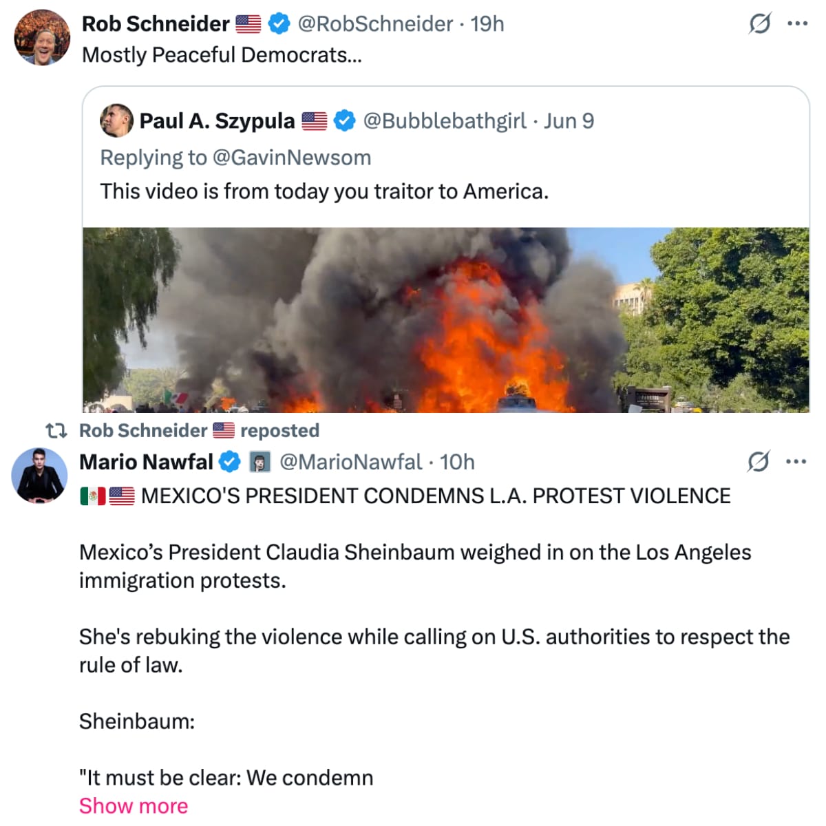This screenshot has width=826, height=826.
Task: Click Rob Schneider's verified badge
Action: tap(279, 24)
